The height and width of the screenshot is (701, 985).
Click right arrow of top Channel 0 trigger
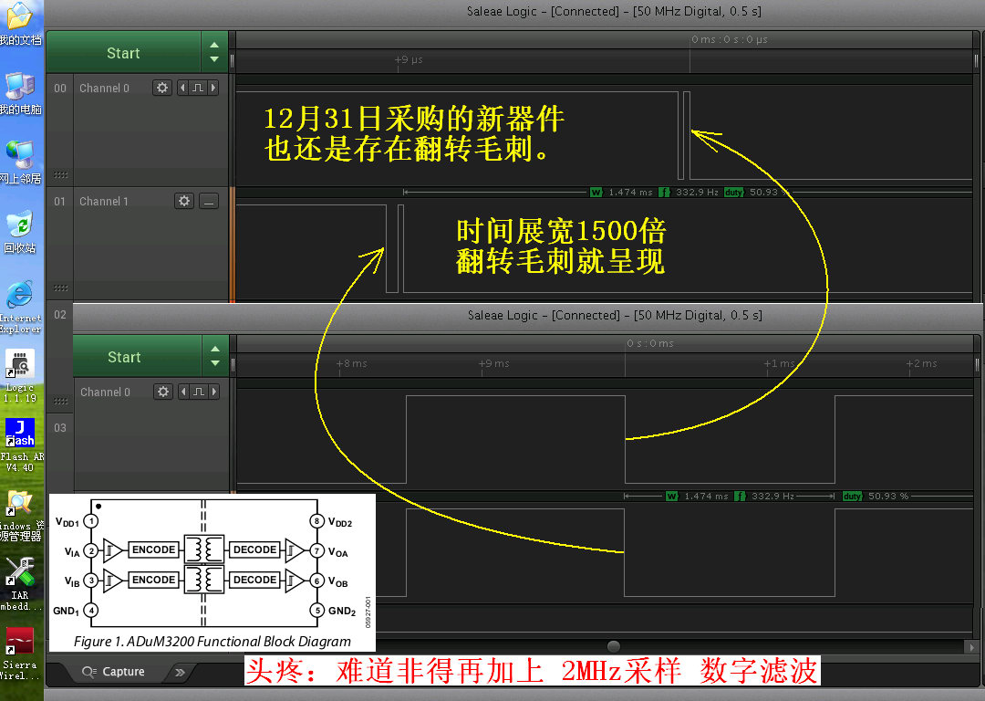213,88
